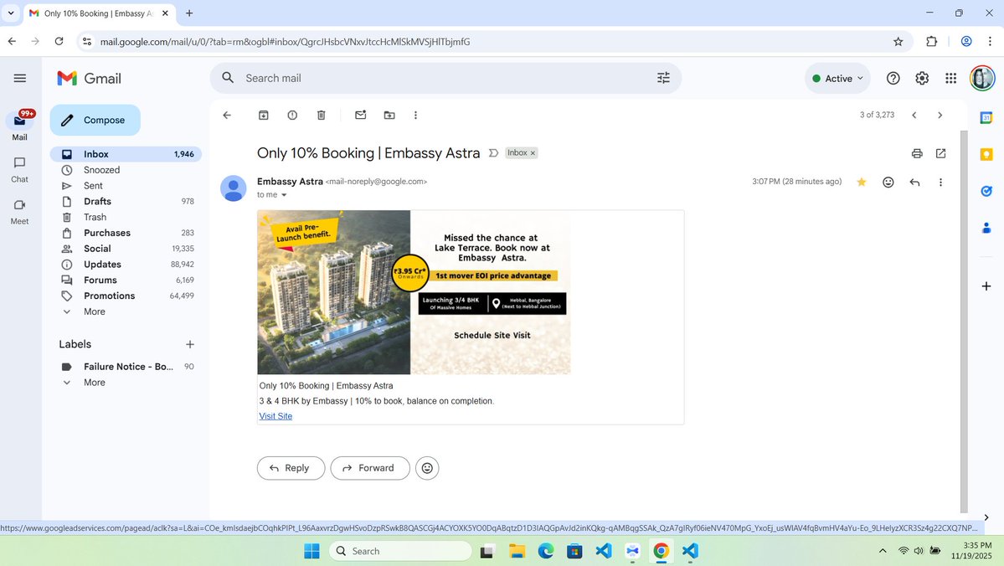Open Gmail settings
The height and width of the screenshot is (566, 1004).
[x=921, y=78]
